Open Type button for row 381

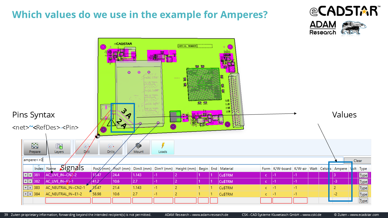click(x=363, y=175)
